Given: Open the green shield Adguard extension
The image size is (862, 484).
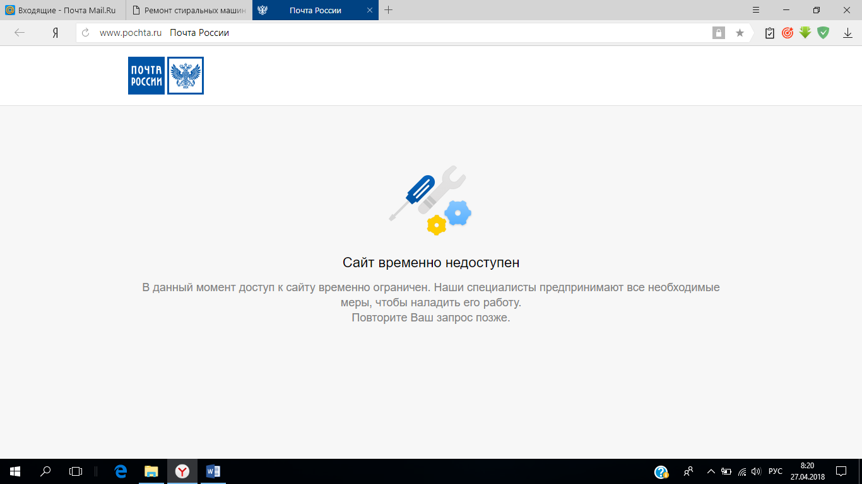Looking at the screenshot, I should [823, 33].
